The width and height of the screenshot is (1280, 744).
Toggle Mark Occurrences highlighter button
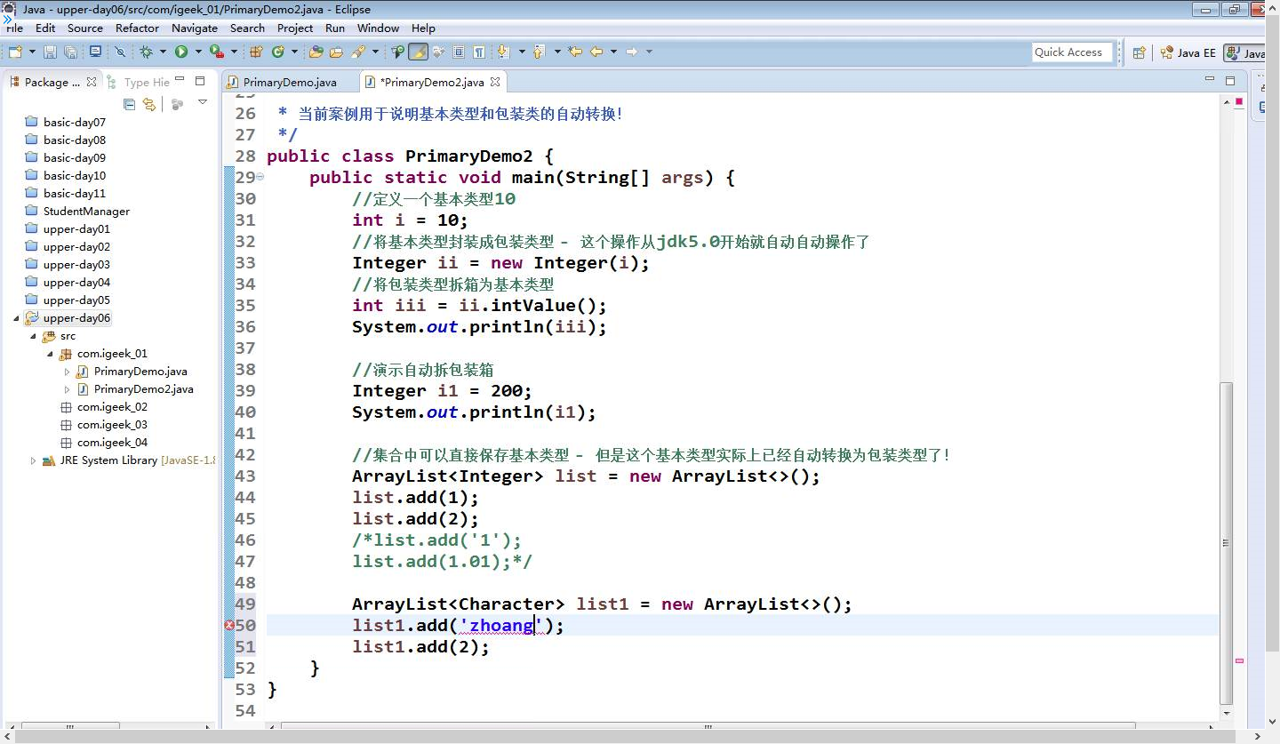tap(418, 52)
